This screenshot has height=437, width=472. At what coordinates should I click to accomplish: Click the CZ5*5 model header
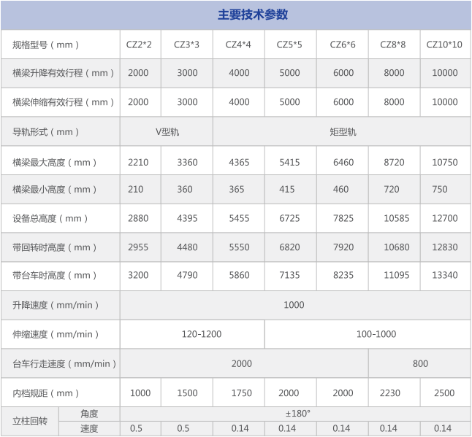289,45
